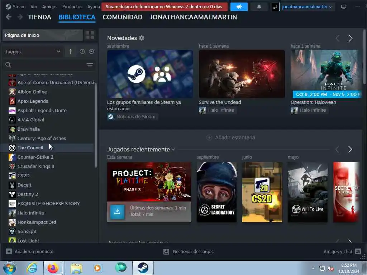Click the sort ascending arrow button
Image resolution: width=367 pixels, height=275 pixels.
coord(71,52)
